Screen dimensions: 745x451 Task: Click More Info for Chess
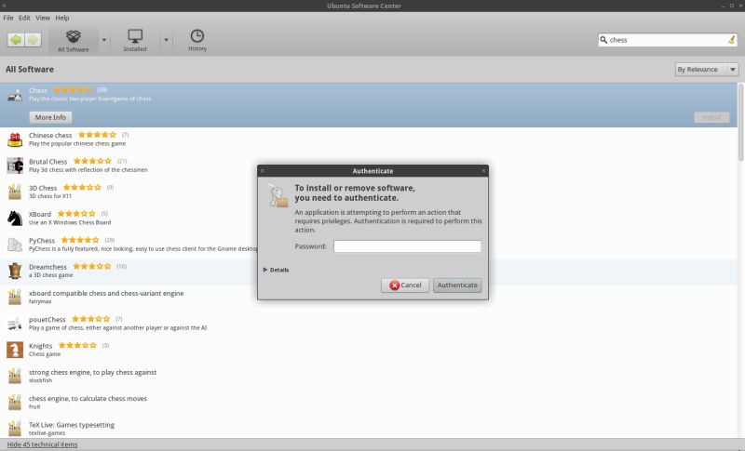(x=50, y=117)
